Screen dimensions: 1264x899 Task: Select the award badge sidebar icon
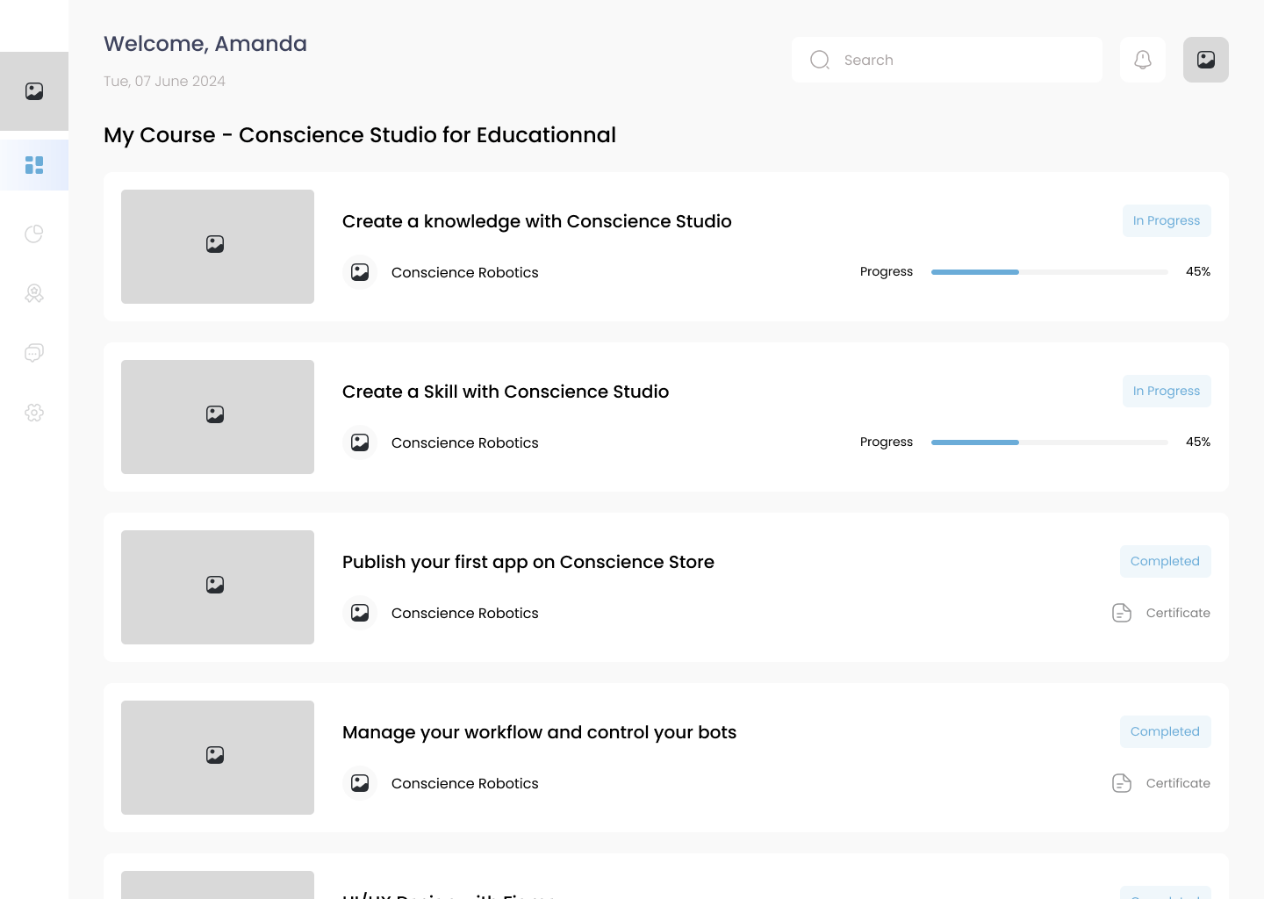[x=34, y=293]
